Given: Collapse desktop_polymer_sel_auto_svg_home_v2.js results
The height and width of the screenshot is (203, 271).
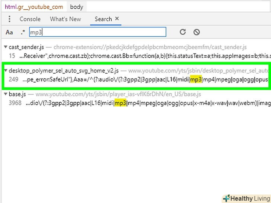Looking at the screenshot, I should 6,70.
